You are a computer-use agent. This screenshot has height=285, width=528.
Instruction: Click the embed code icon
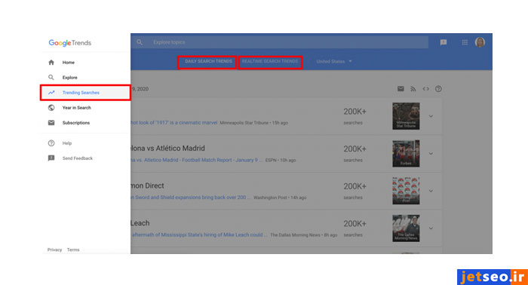click(425, 89)
